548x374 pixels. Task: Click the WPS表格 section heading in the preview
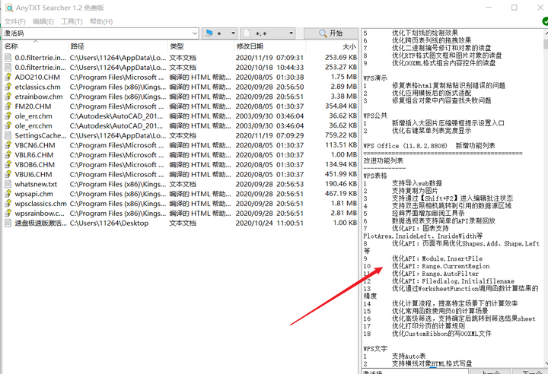coord(375,176)
